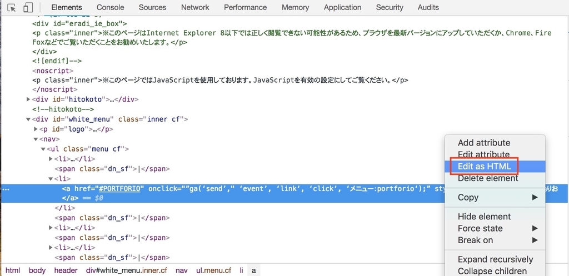This screenshot has height=276, width=569.
Task: Switch to the Application tab
Action: click(x=342, y=7)
